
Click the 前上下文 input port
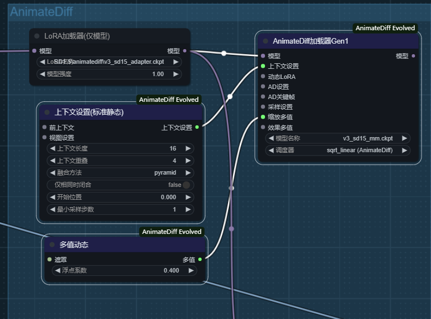tap(45, 127)
